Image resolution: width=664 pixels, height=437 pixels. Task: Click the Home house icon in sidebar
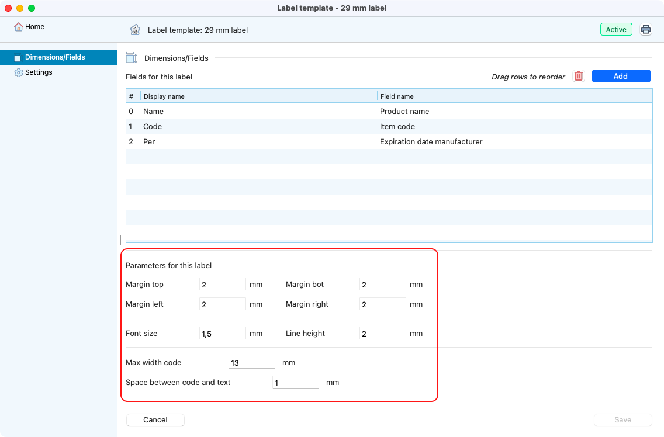[18, 27]
